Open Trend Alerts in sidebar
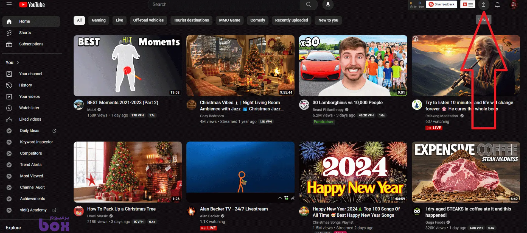 tap(31, 165)
